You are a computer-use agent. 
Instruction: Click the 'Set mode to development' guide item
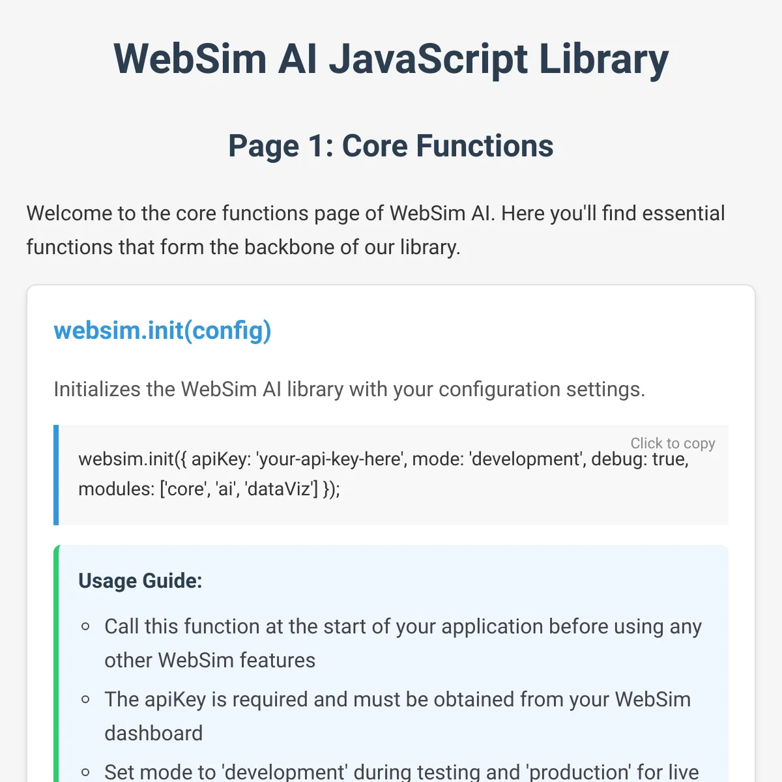(401, 772)
